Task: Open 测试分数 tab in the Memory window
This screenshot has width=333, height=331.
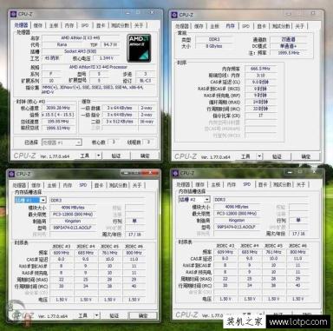Action: tap(281, 26)
